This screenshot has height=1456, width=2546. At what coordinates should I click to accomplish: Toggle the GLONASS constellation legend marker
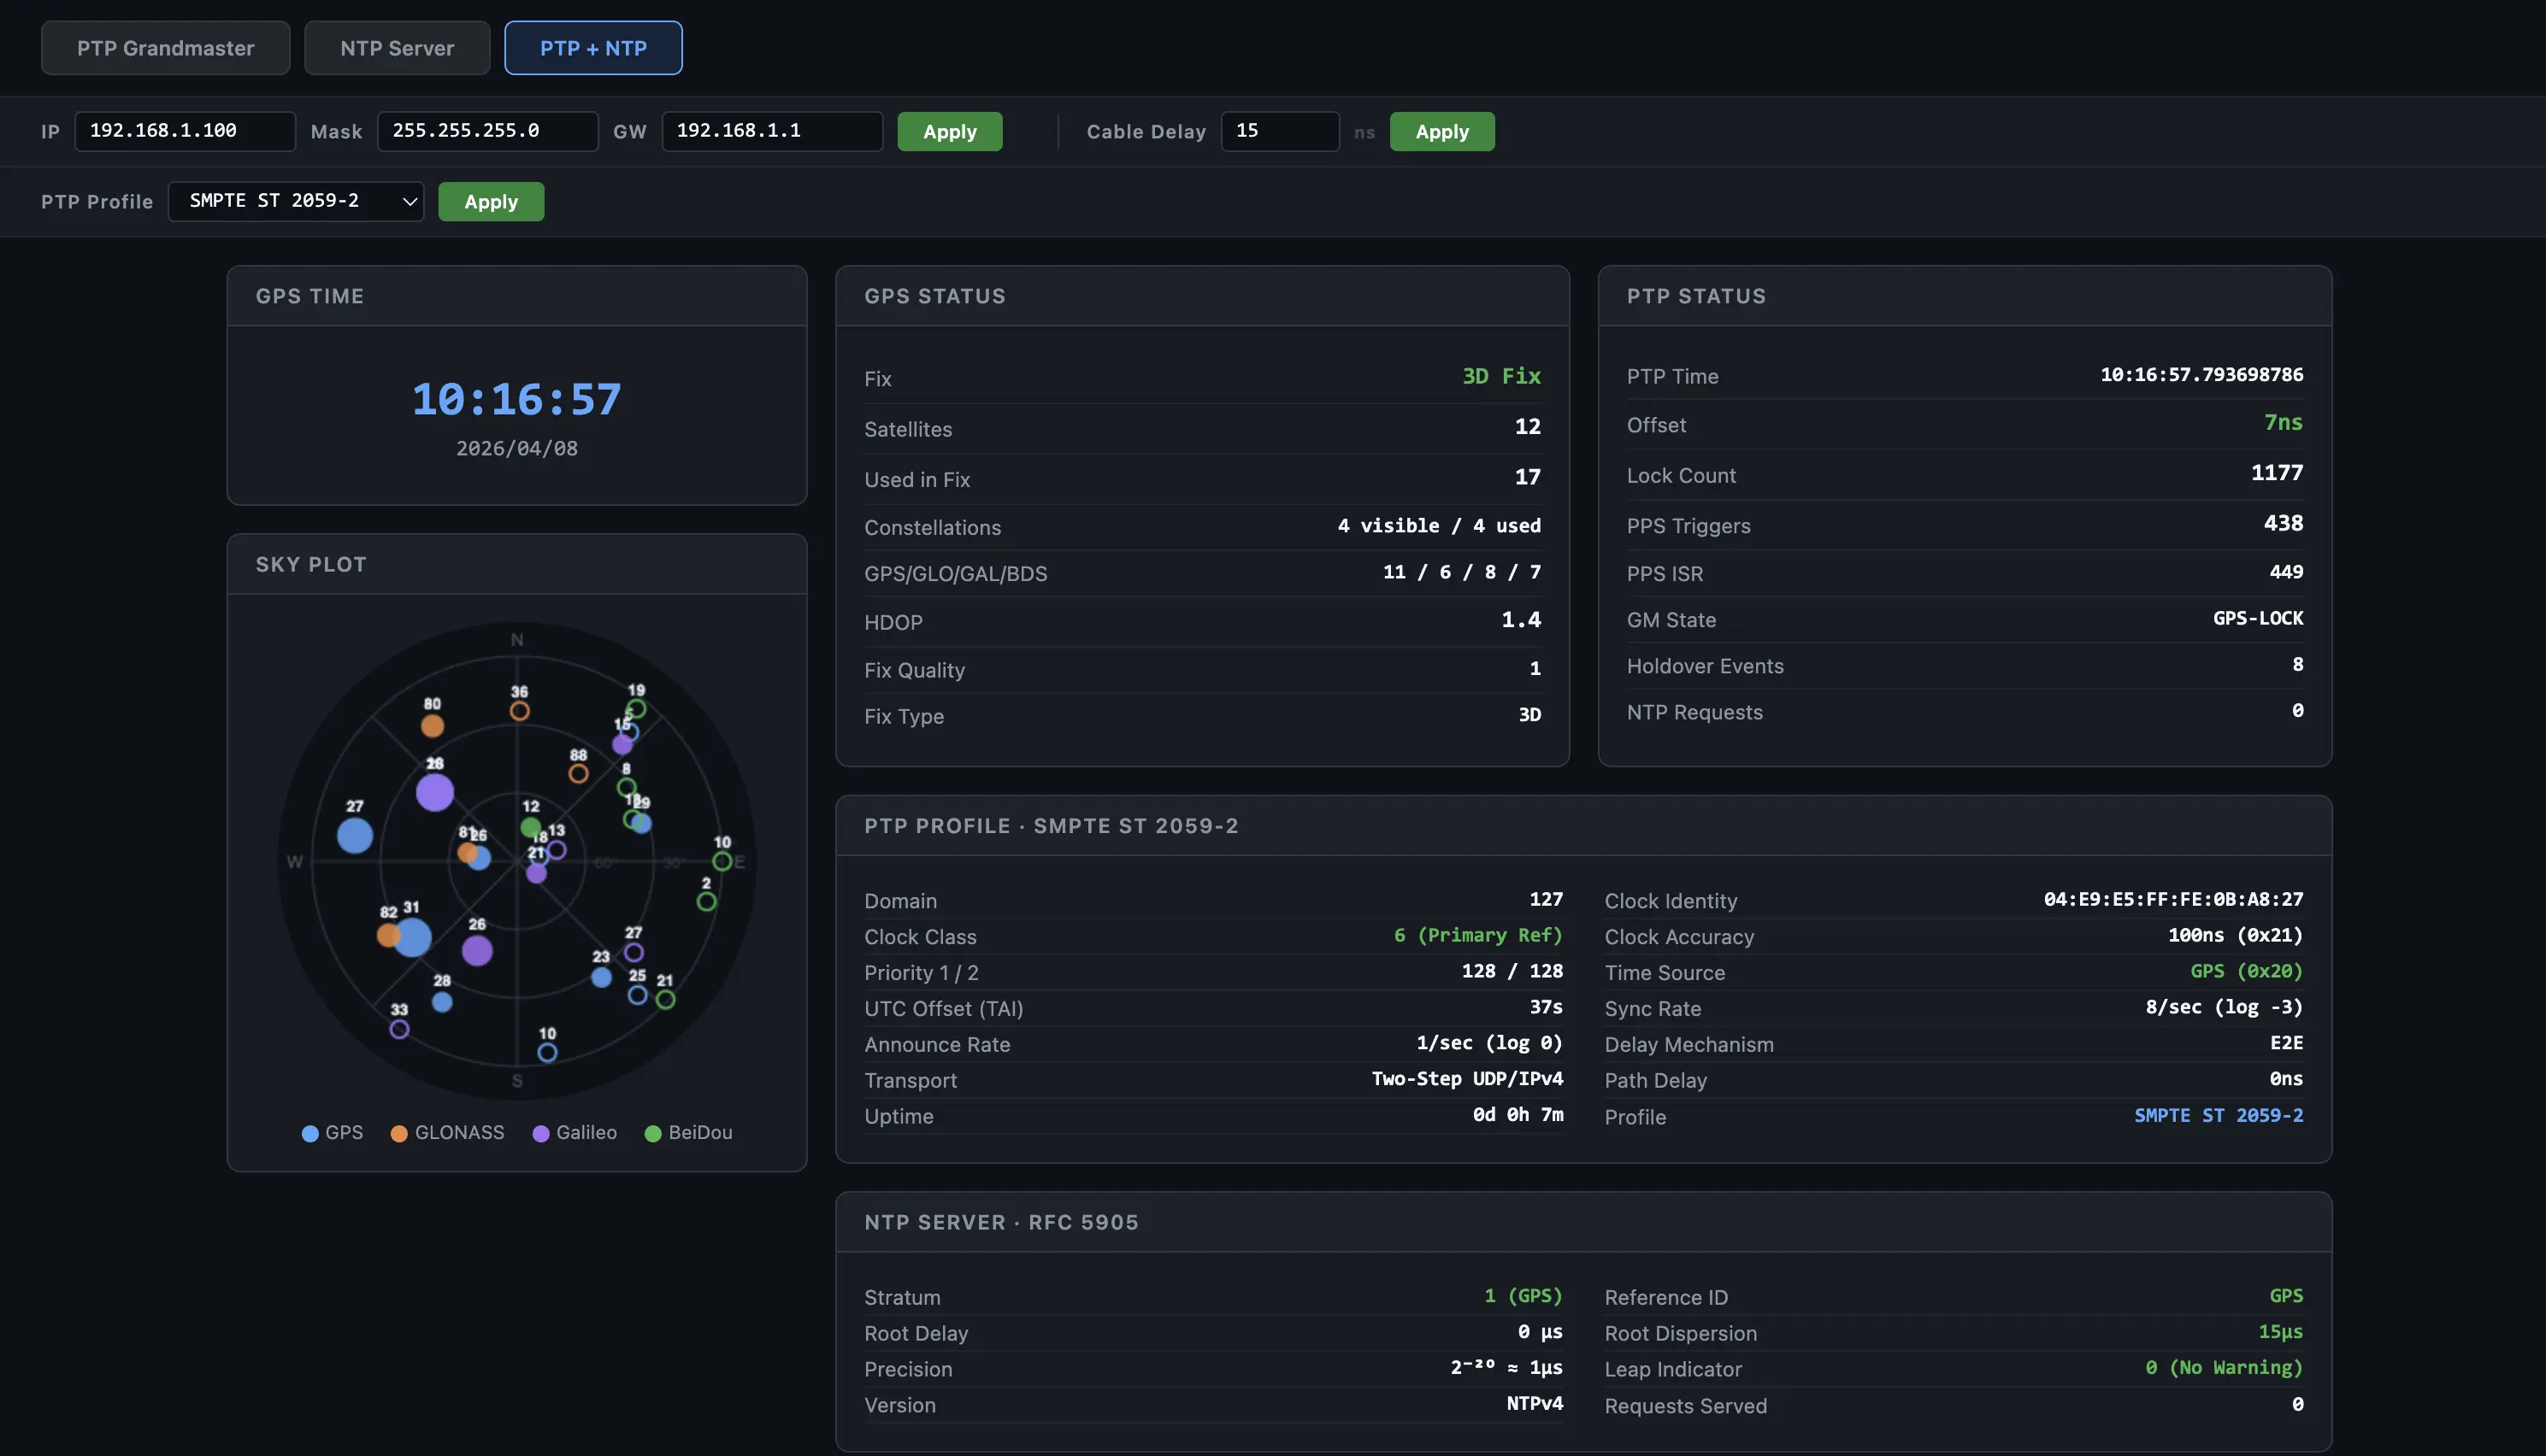point(399,1133)
